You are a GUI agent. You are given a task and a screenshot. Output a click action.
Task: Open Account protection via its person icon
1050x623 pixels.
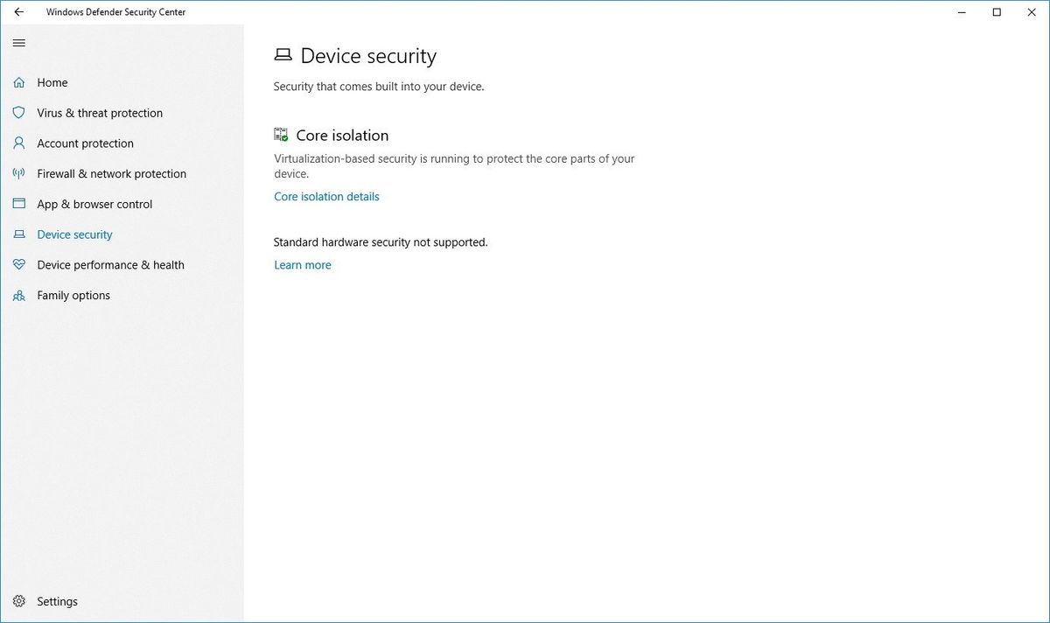(19, 143)
